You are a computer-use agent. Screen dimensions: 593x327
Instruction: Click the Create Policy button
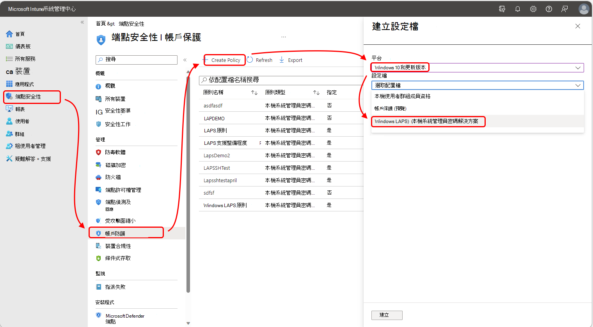[x=222, y=60]
